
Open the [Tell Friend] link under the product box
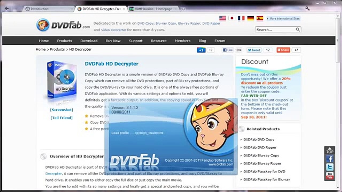click(x=61, y=118)
